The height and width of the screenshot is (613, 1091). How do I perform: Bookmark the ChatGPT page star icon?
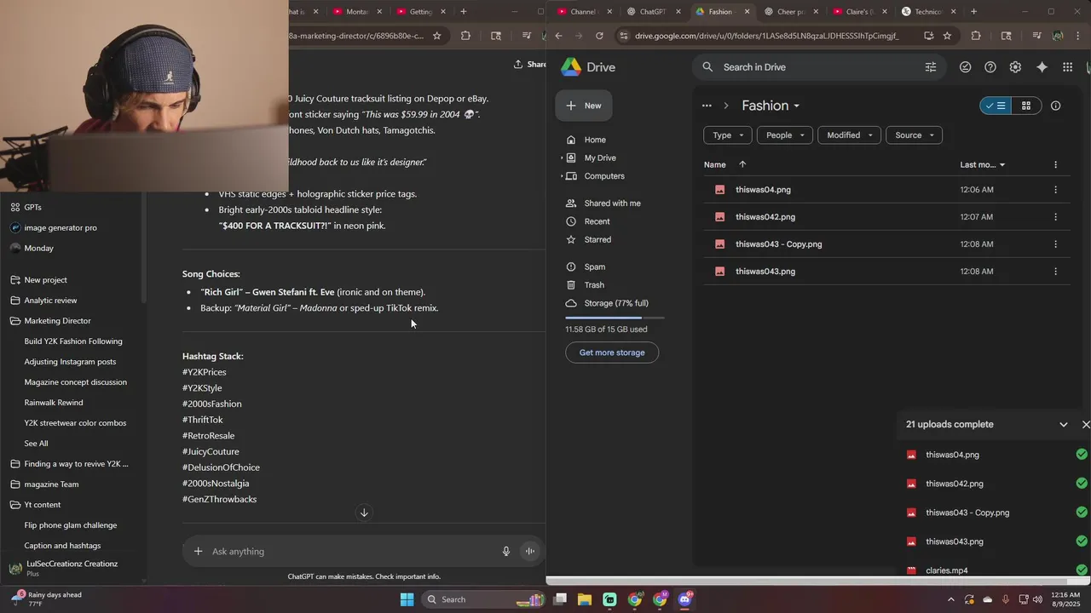437,36
